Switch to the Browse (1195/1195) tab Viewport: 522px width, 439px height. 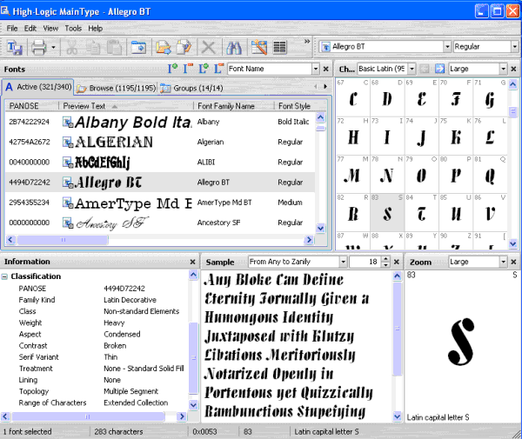pos(117,88)
